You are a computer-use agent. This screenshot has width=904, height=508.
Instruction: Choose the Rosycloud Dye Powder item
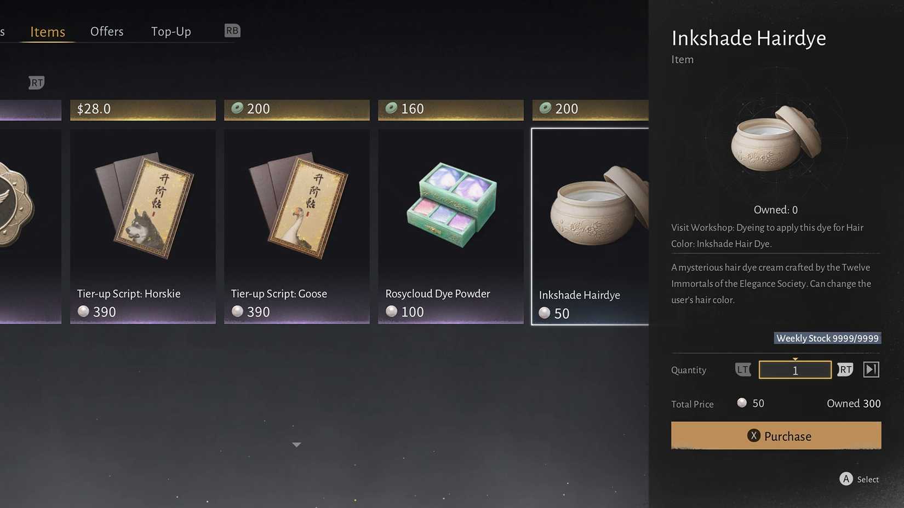(x=451, y=226)
